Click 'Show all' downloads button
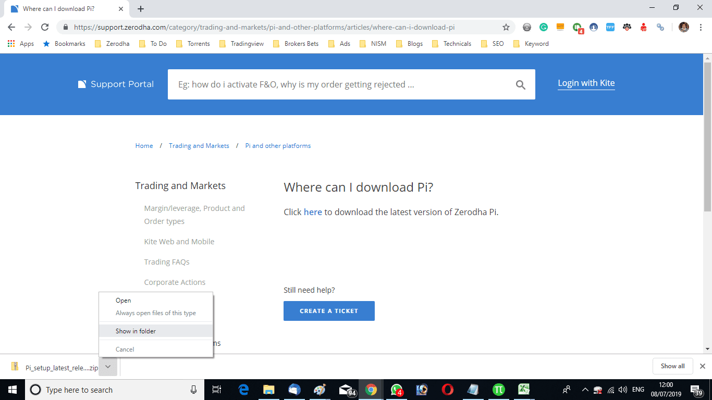 (672, 366)
